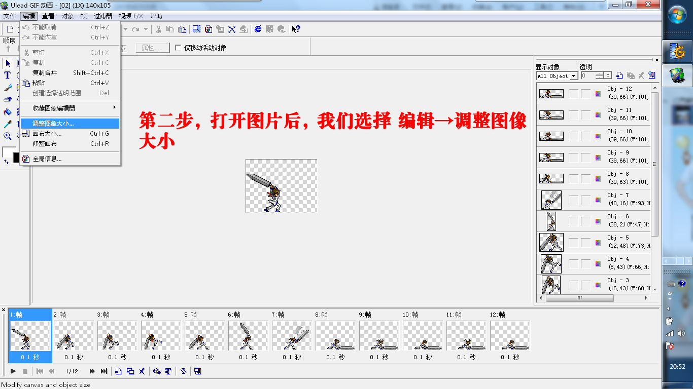Choose 调整图象大小... from Edit menu
Viewport: 693px width, 389px height.
pyautogui.click(x=70, y=124)
